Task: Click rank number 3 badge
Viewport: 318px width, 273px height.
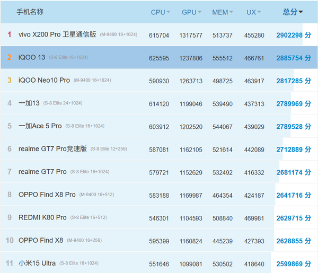Action: point(9,80)
